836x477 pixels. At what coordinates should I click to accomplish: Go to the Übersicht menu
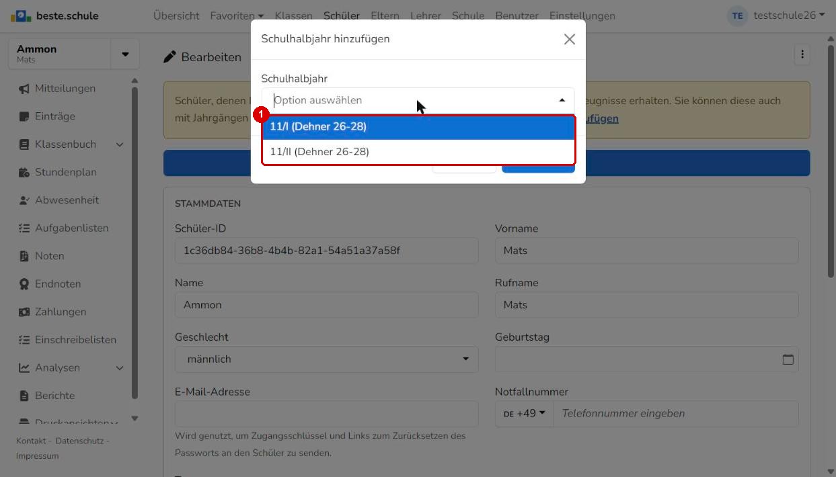click(x=176, y=15)
